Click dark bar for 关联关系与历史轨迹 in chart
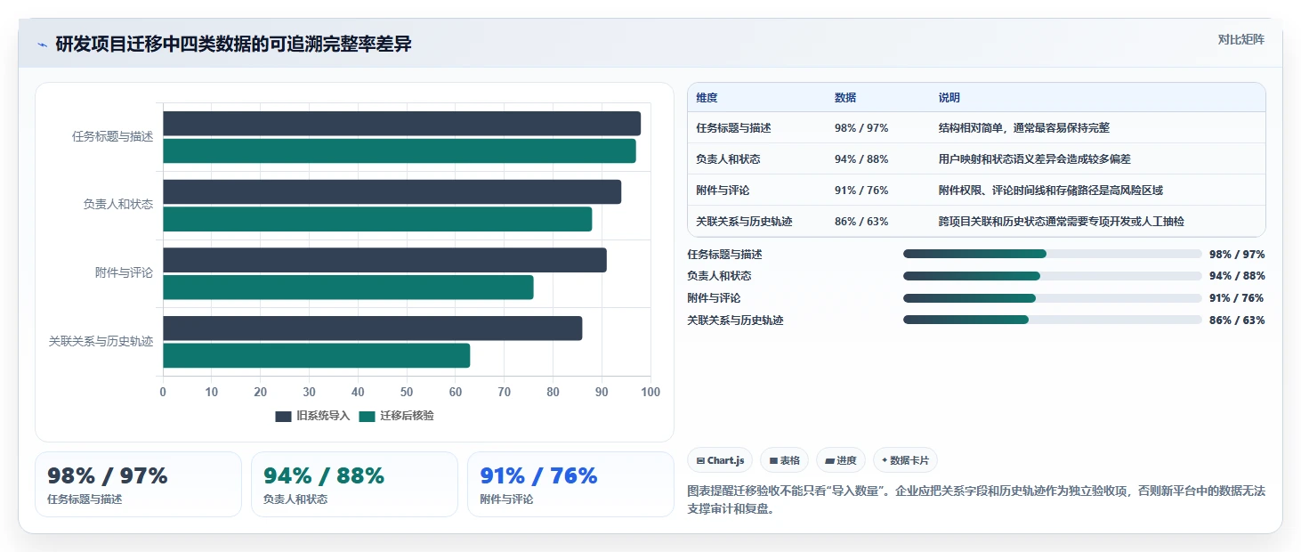 pyautogui.click(x=372, y=328)
